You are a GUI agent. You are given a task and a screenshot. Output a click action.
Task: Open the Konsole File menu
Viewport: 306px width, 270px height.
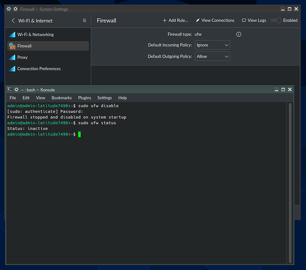coord(12,98)
